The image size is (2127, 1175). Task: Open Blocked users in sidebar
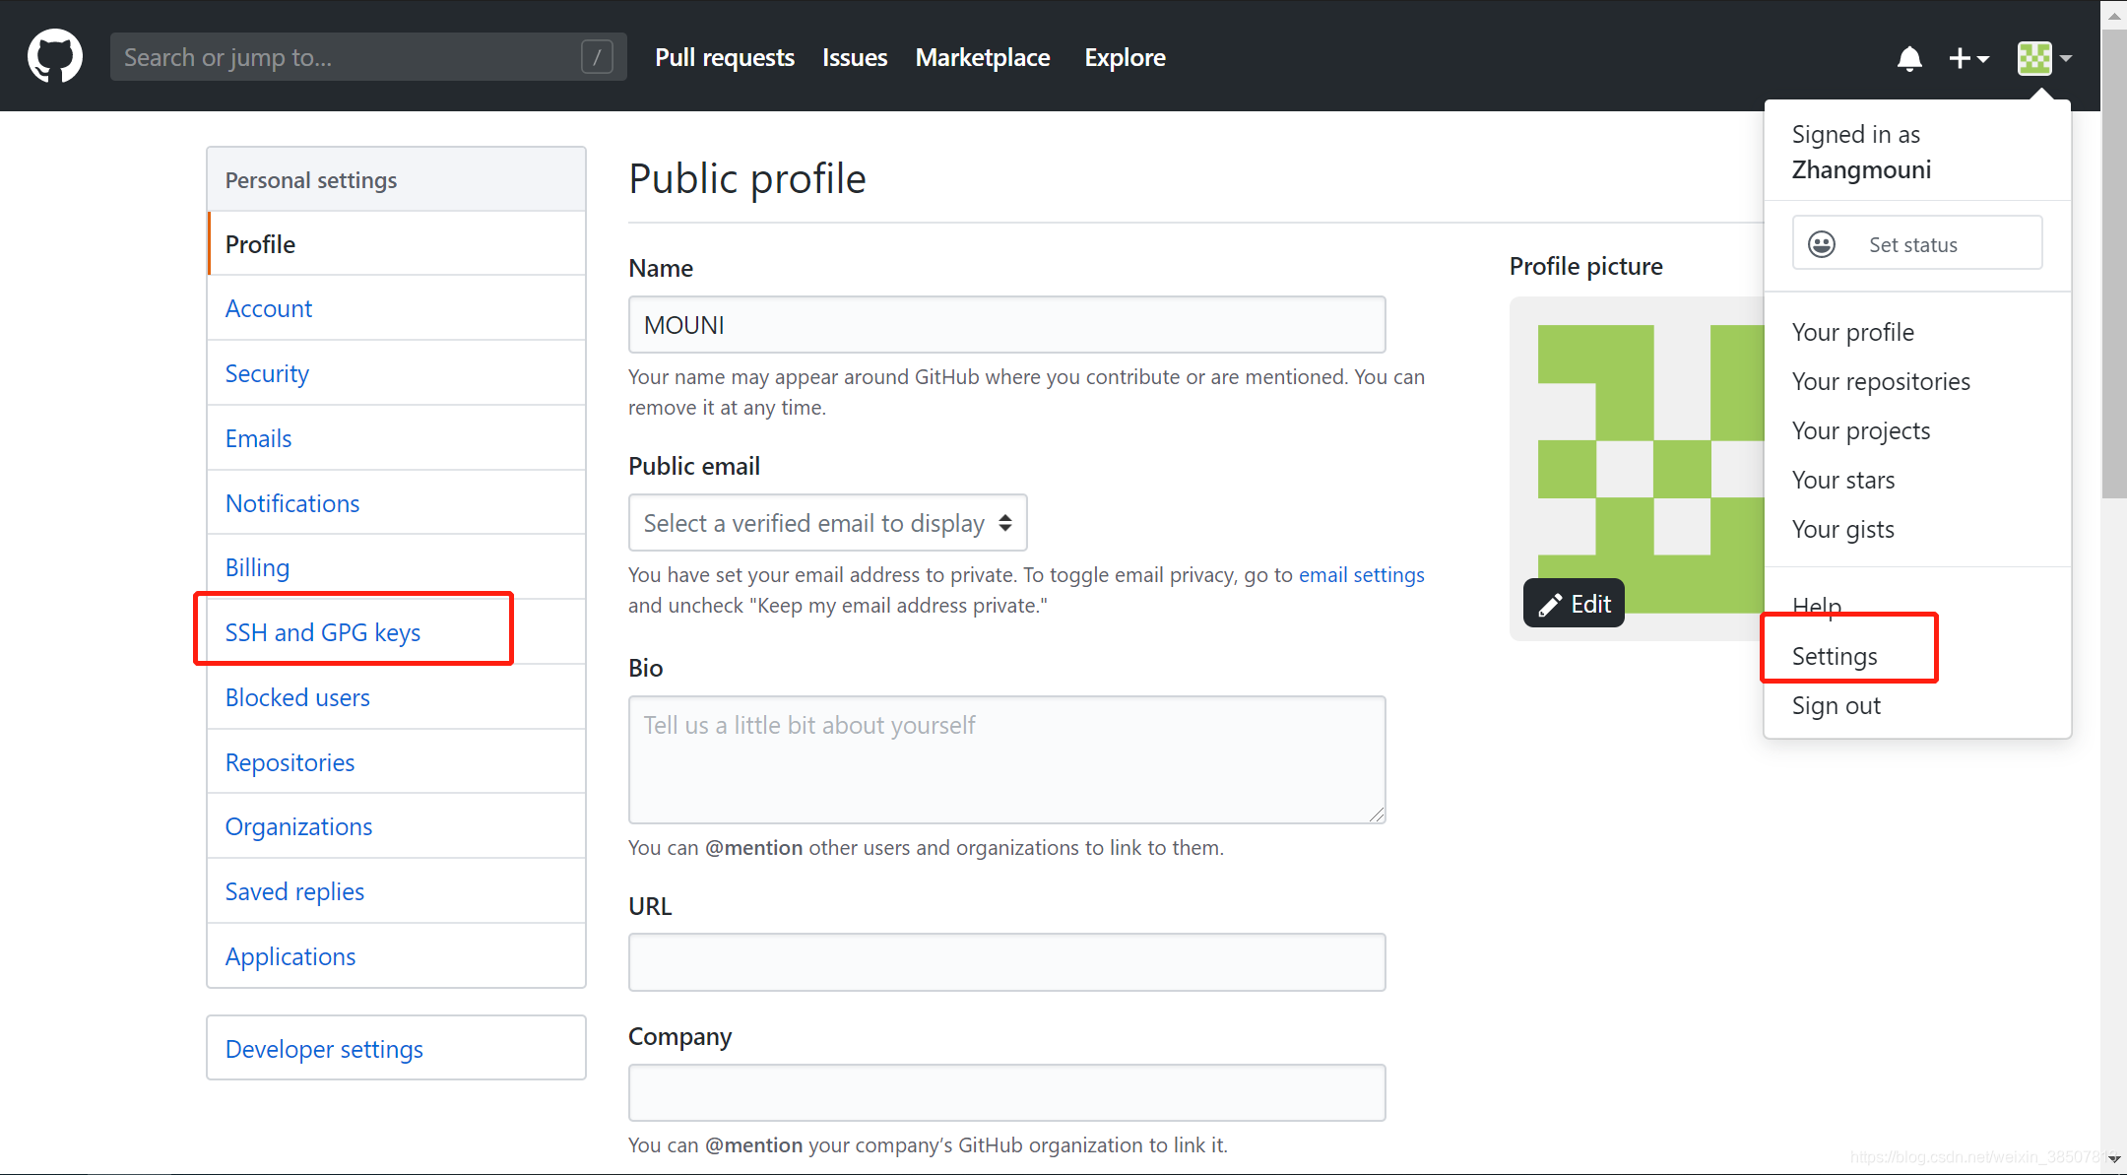click(x=397, y=697)
